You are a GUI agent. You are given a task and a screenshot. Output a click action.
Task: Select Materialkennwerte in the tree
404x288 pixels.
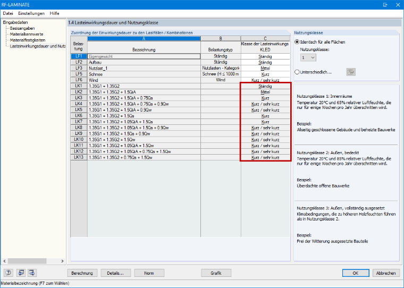coord(27,34)
